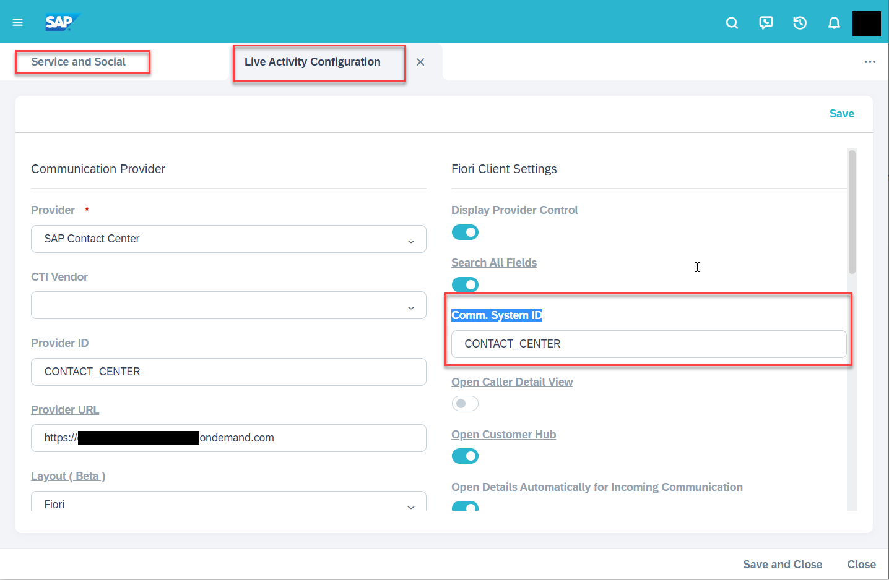Click the Provider ID label link
This screenshot has height=580, width=889.
[x=60, y=343]
